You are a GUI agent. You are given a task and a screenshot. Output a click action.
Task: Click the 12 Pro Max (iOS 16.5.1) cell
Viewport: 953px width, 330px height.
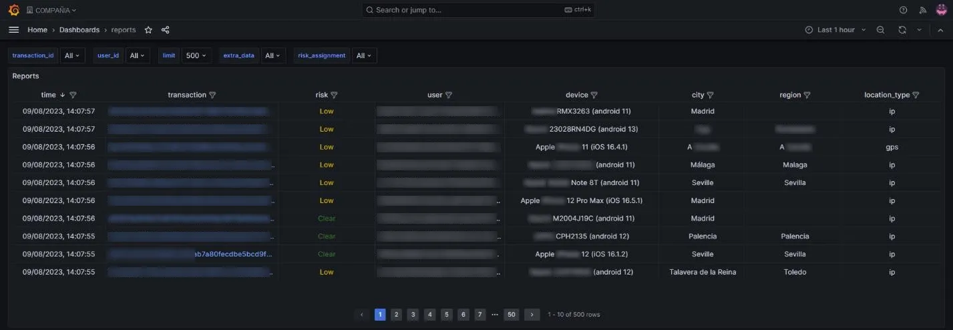pyautogui.click(x=582, y=200)
